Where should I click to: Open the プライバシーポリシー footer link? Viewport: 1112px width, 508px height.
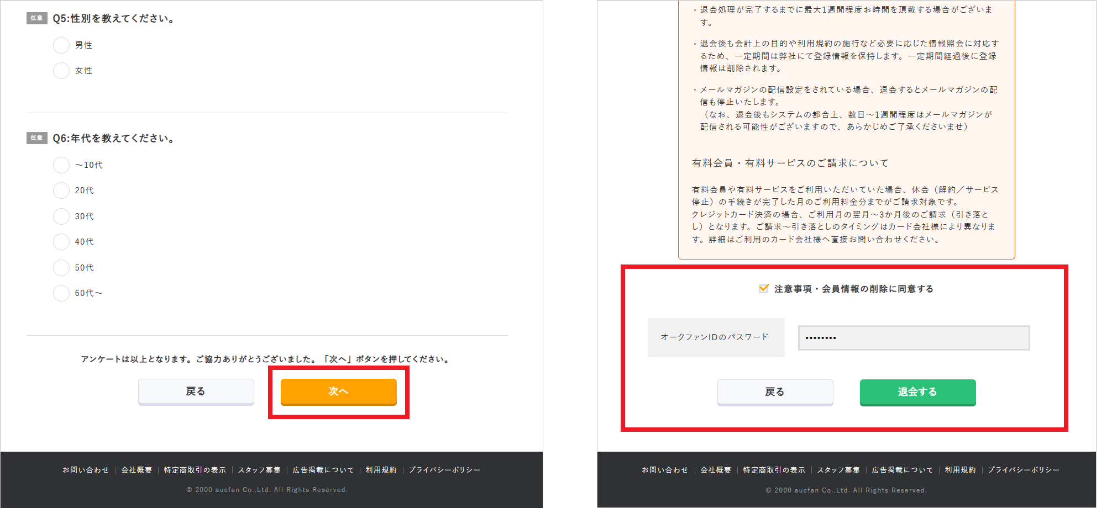point(445,470)
